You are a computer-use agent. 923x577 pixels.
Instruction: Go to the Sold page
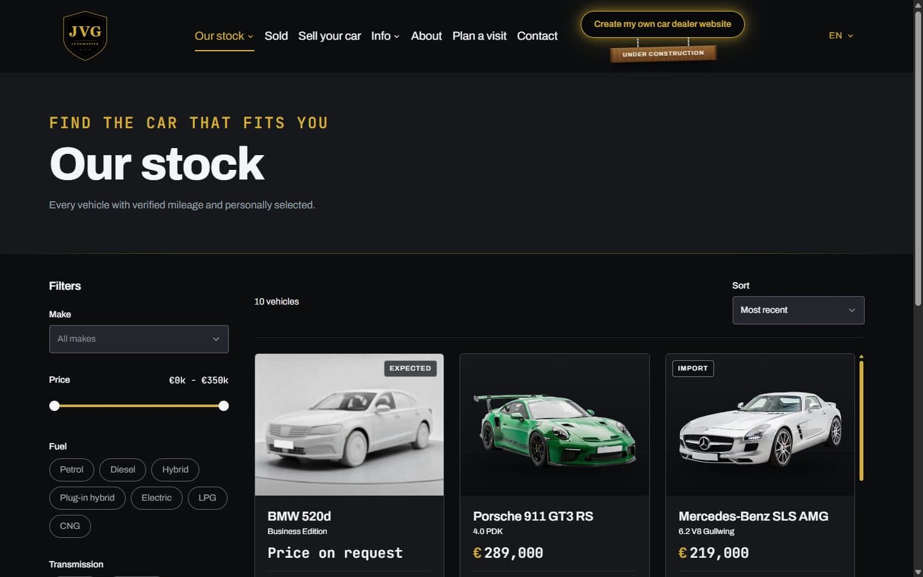pos(276,36)
